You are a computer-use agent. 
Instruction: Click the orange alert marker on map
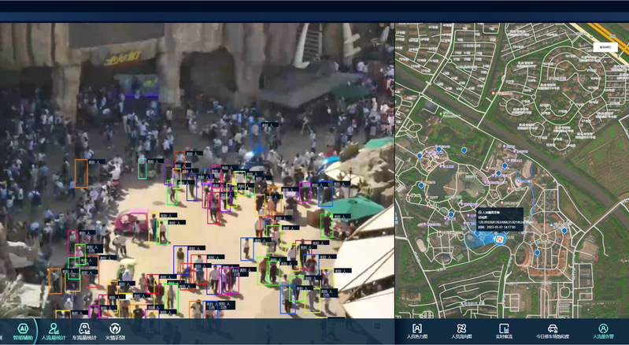click(x=498, y=239)
